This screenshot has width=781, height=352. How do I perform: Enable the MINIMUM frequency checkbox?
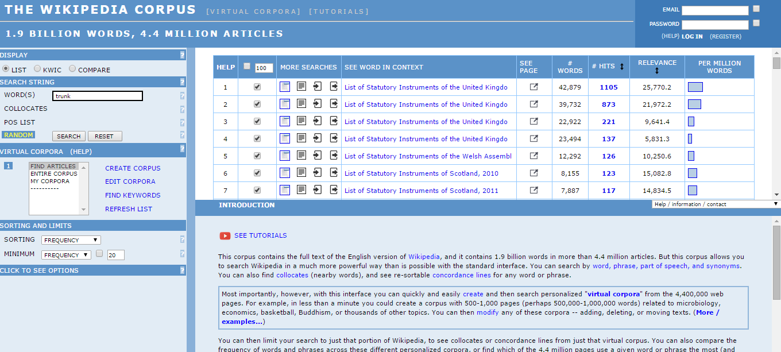click(99, 254)
